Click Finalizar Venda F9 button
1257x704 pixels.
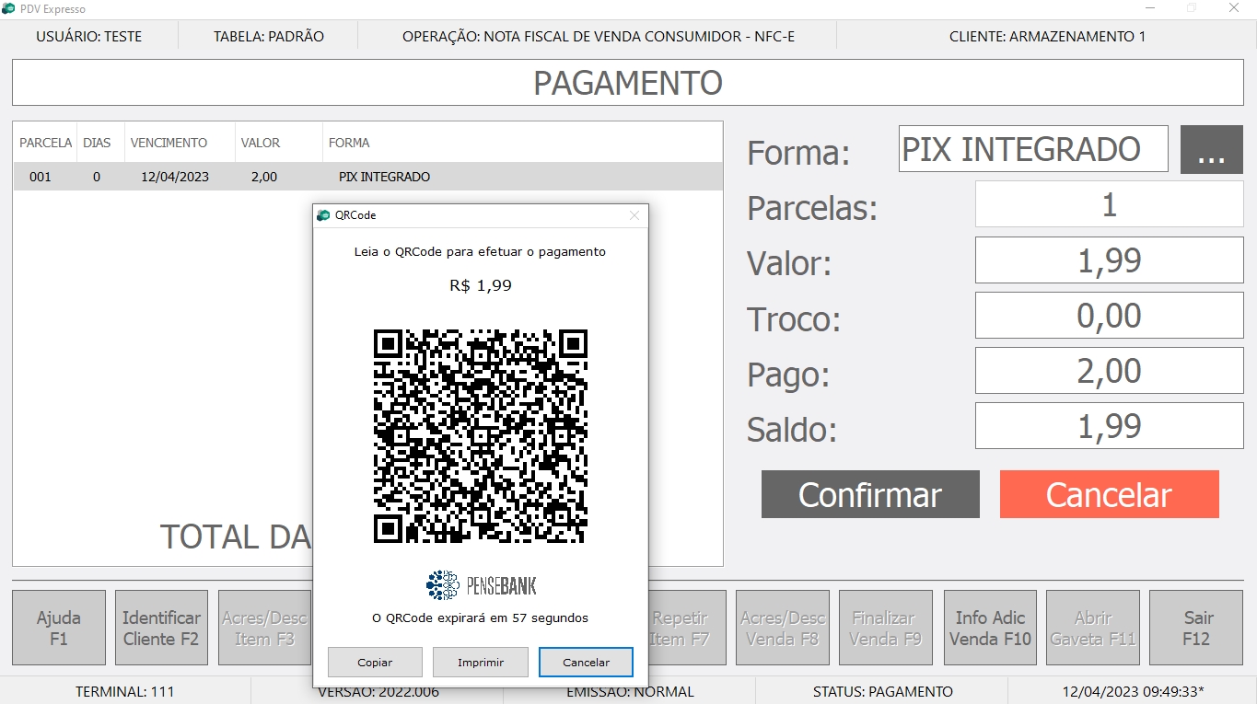[x=885, y=628]
